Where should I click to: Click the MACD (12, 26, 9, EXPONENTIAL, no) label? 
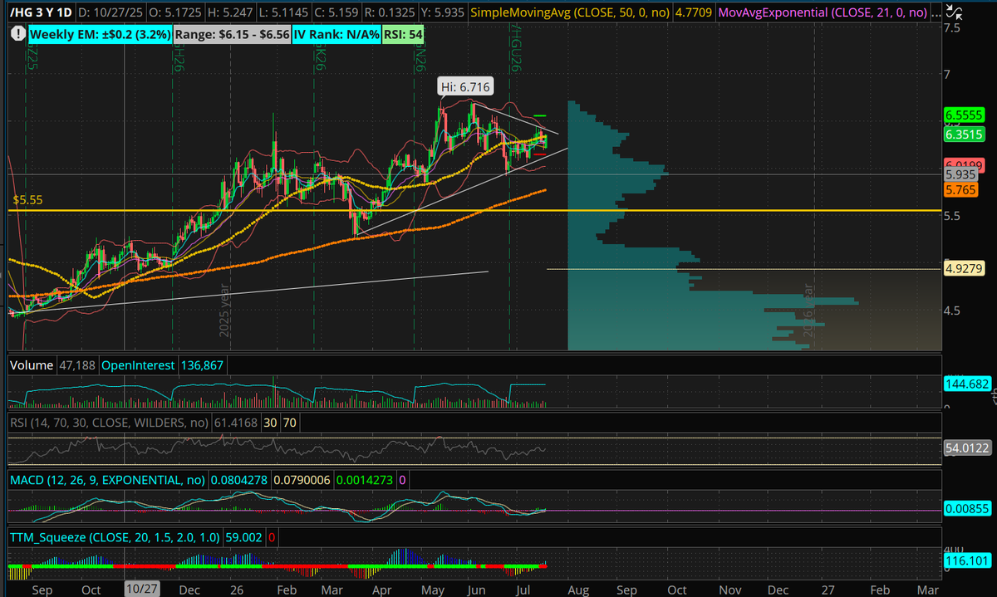tap(108, 480)
